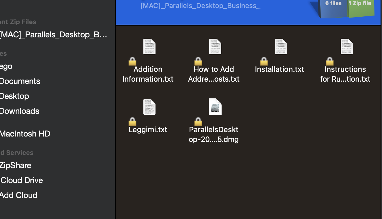Click the lock badge on Leggimi.txt

(x=132, y=122)
